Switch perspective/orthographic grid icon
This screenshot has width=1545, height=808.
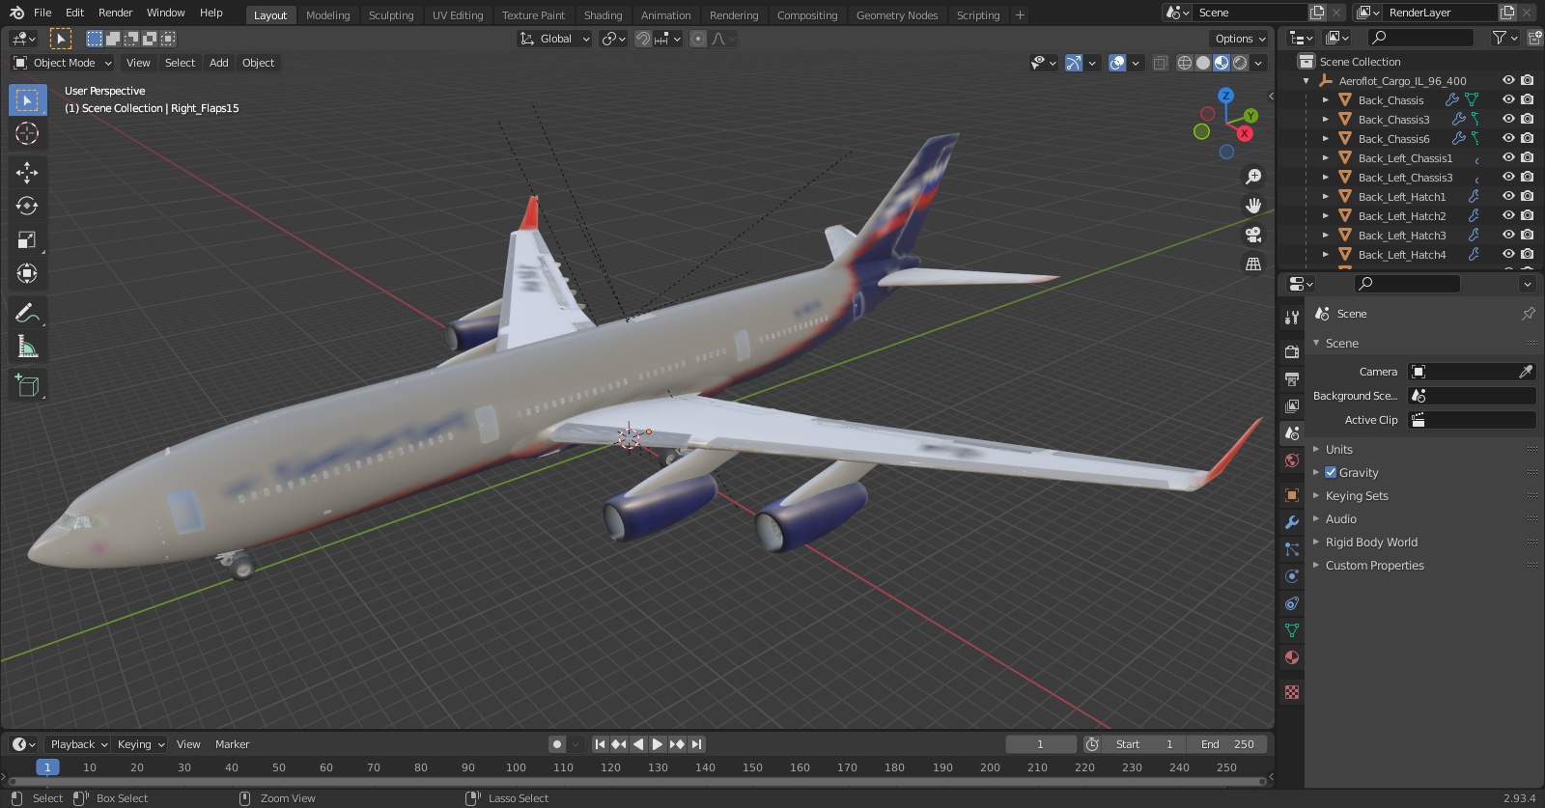[1253, 264]
